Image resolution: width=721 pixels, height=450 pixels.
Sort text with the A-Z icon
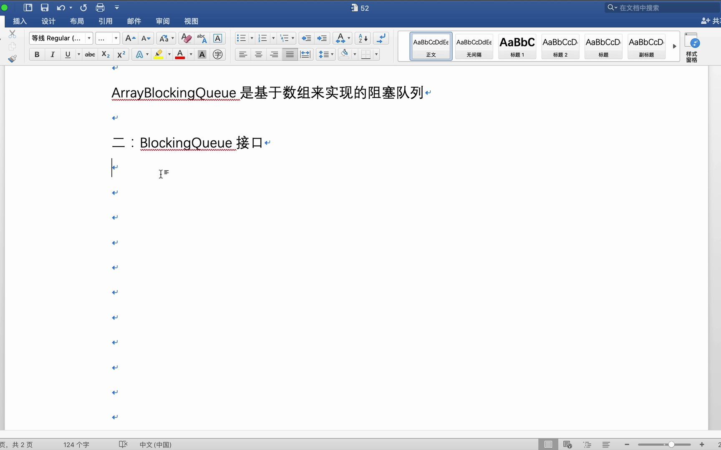coord(363,38)
